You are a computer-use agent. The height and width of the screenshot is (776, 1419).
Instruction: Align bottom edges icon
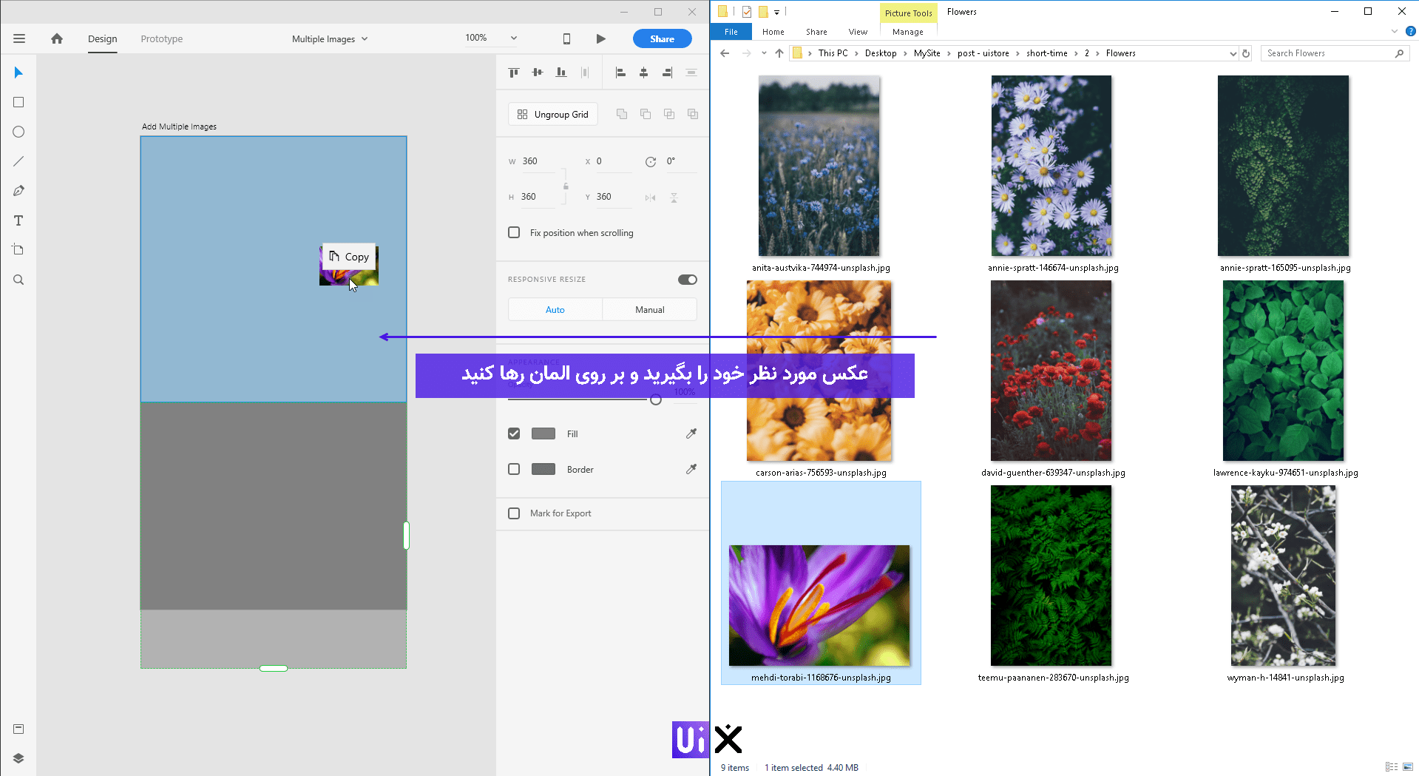[561, 72]
